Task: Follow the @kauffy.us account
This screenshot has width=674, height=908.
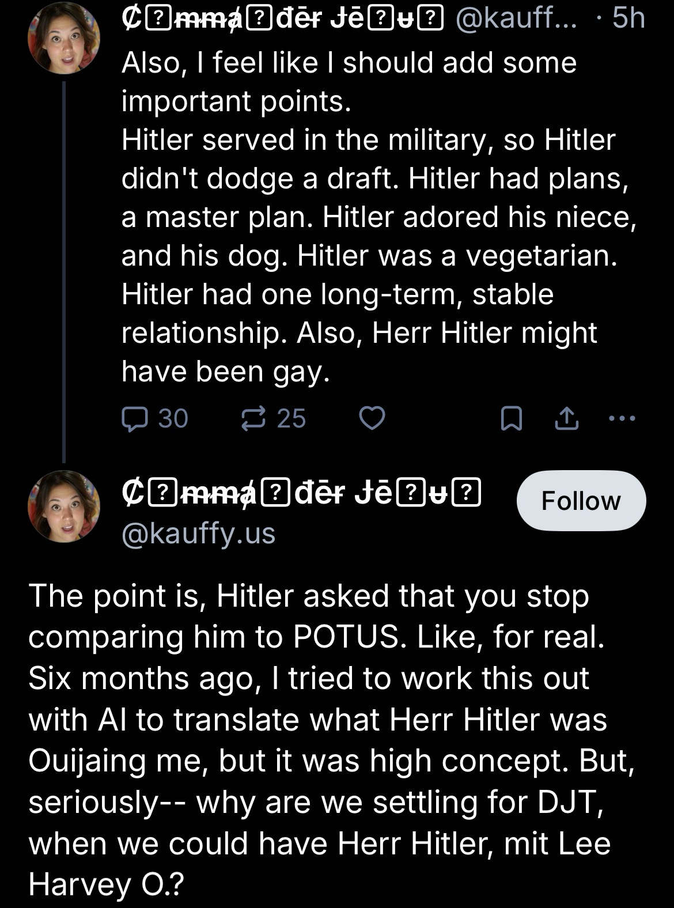Action: (581, 500)
